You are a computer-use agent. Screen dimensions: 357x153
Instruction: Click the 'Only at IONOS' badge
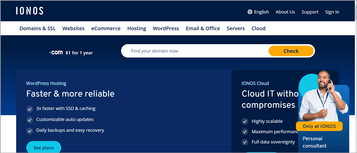click(319, 126)
